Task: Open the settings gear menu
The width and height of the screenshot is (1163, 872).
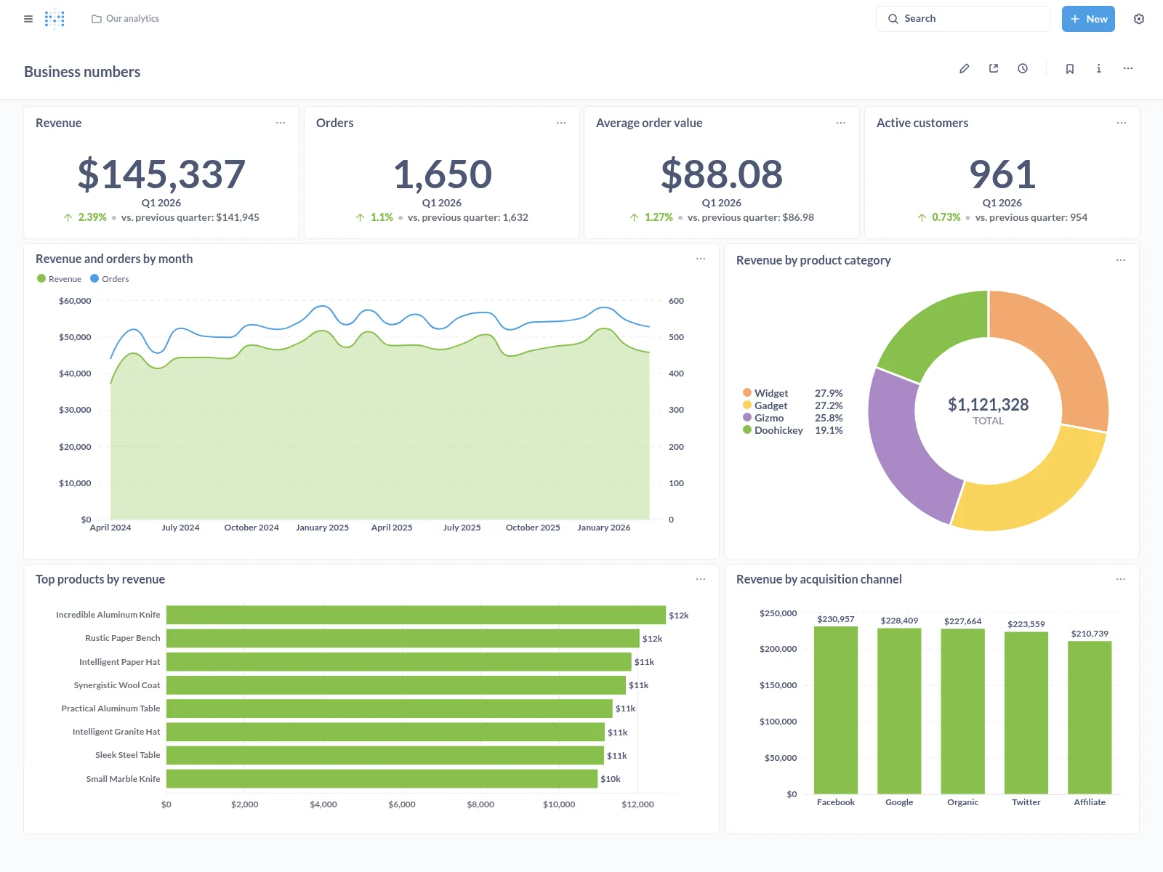Action: tap(1139, 19)
